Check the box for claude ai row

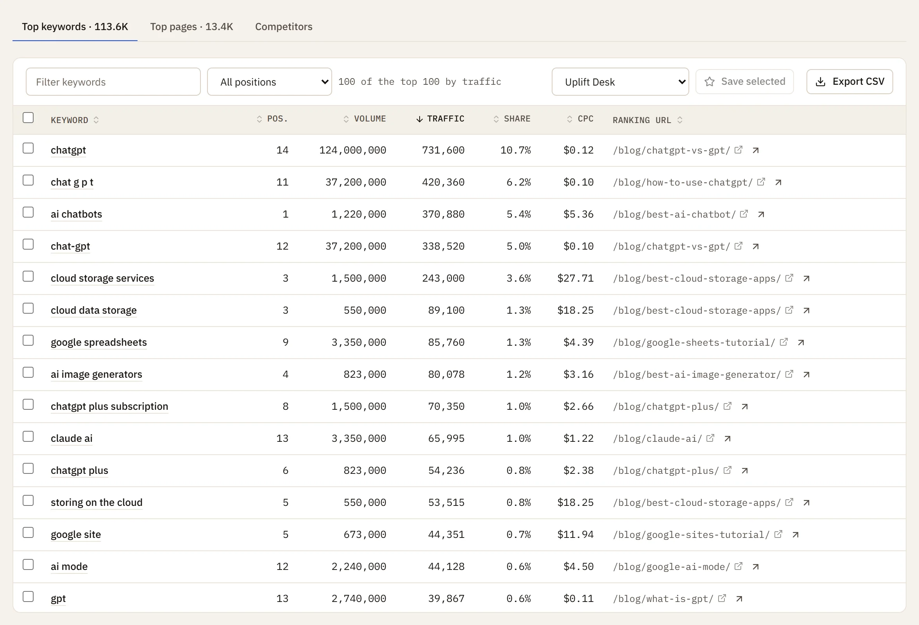[28, 436]
